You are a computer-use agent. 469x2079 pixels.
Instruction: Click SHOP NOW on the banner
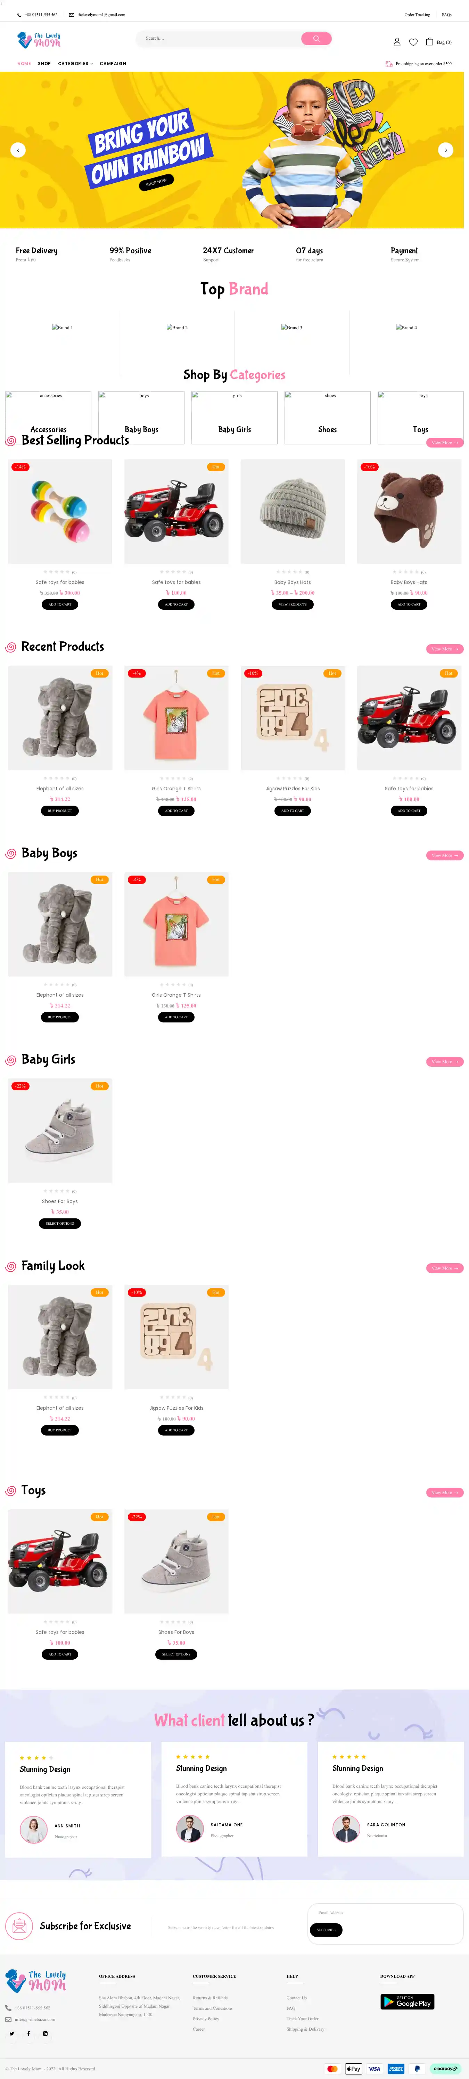pyautogui.click(x=156, y=182)
